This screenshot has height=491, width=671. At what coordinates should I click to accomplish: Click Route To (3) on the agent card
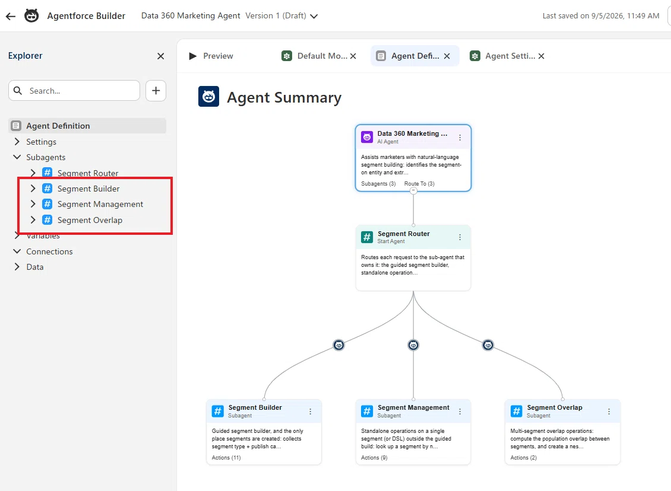(x=419, y=184)
